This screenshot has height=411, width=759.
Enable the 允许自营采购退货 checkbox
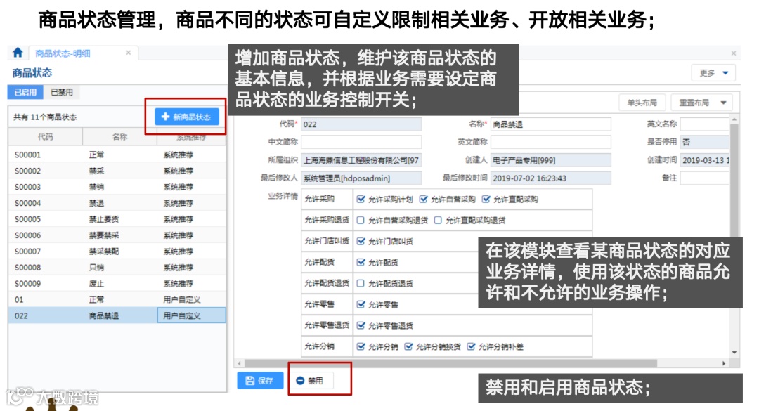359,219
